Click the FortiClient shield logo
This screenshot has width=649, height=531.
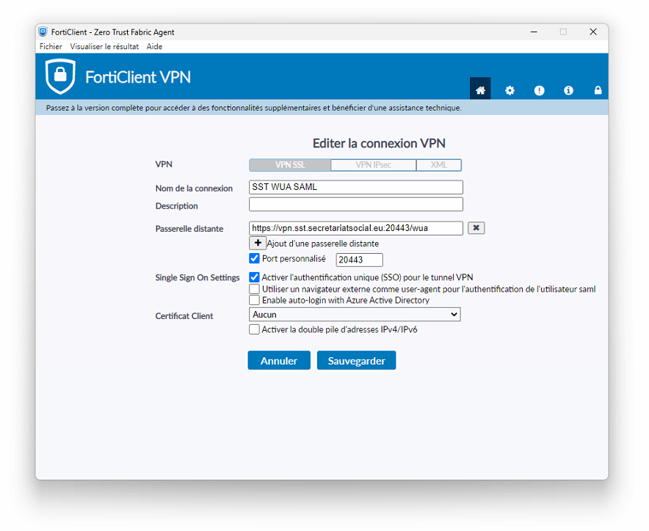coord(60,76)
